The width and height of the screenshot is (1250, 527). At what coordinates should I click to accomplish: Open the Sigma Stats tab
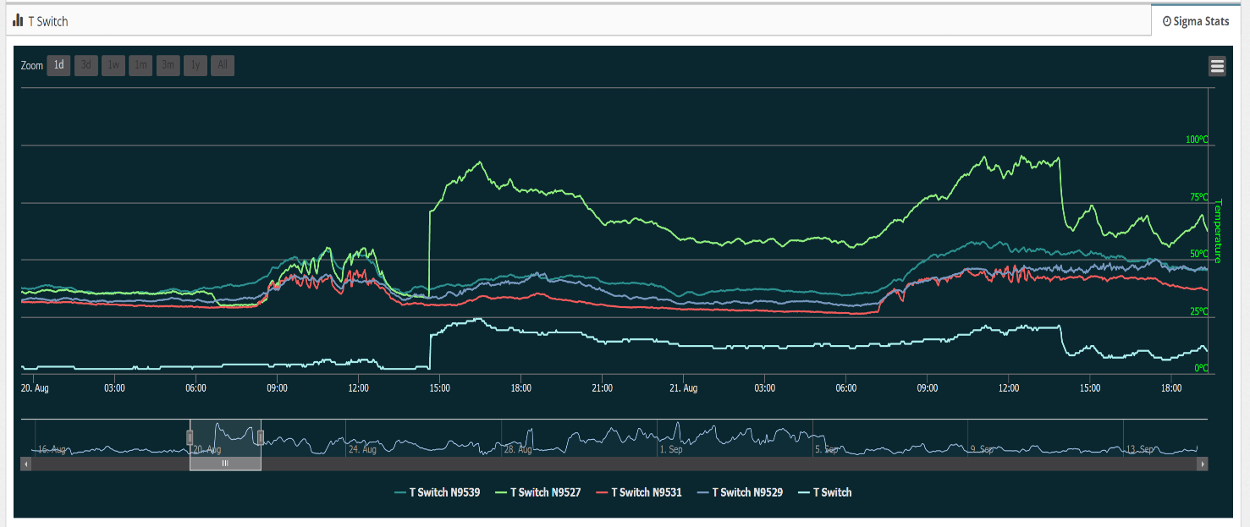tap(1196, 21)
